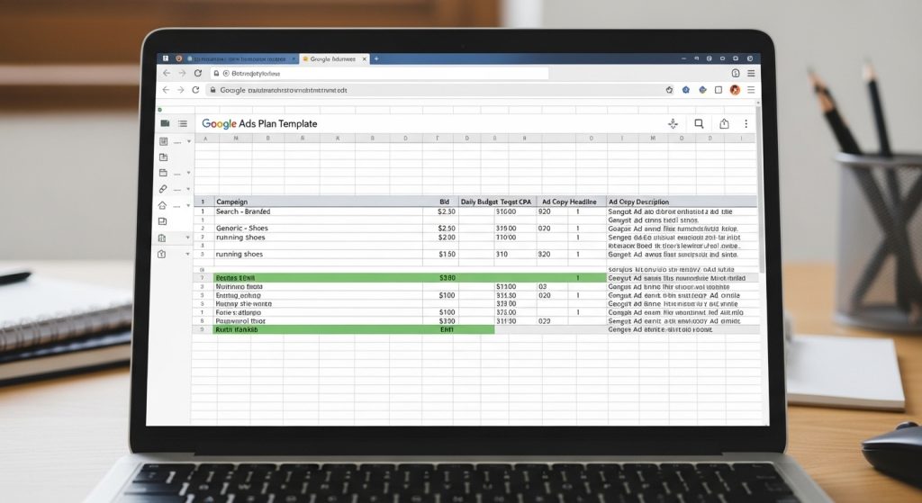This screenshot has width=922, height=503.
Task: Reload the page beside the Google URL bar
Action: [x=195, y=90]
